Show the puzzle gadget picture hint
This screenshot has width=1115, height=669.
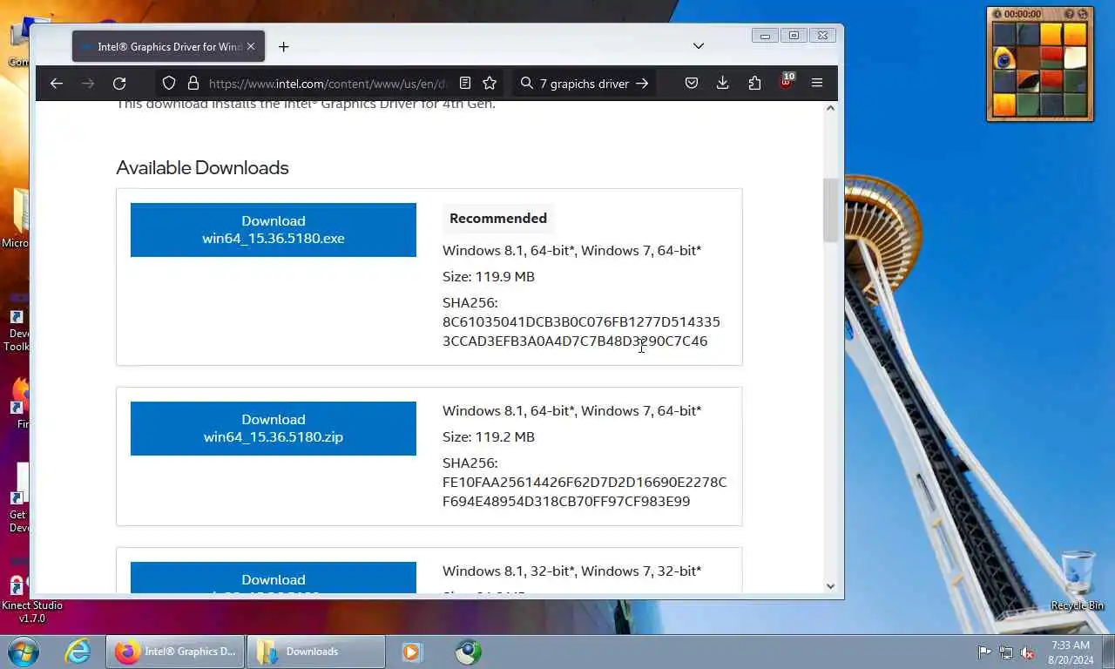(1070, 14)
